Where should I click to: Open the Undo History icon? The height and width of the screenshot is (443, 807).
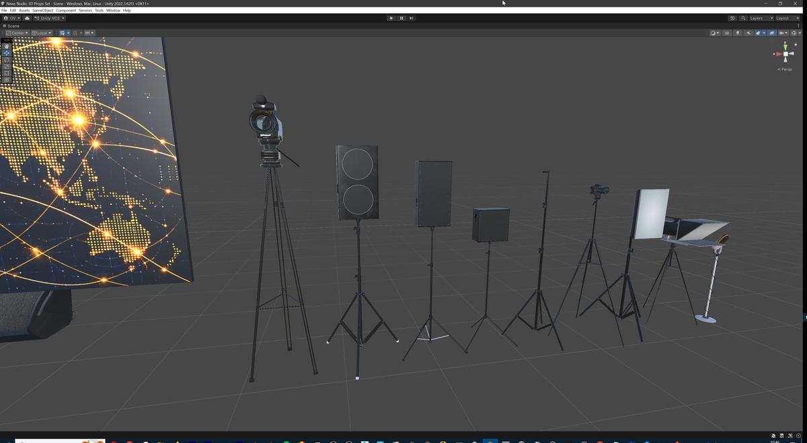[x=732, y=18]
